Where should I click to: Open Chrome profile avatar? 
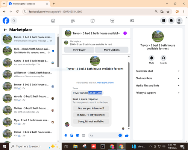tap(177, 12)
